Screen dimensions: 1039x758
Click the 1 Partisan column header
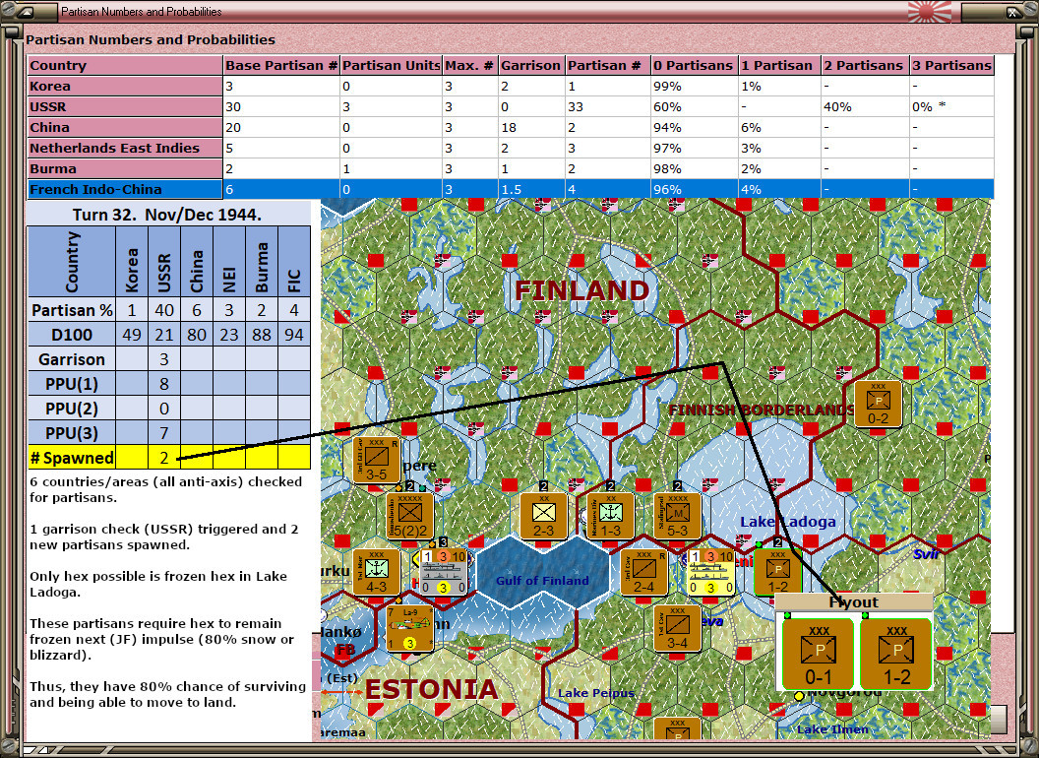(x=779, y=65)
